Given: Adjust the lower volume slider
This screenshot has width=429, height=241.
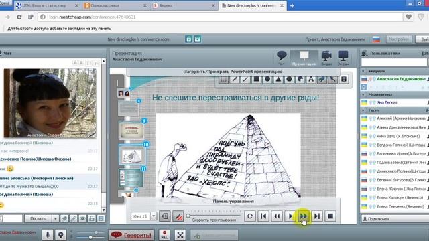Looking at the screenshot, I should click(90, 237).
